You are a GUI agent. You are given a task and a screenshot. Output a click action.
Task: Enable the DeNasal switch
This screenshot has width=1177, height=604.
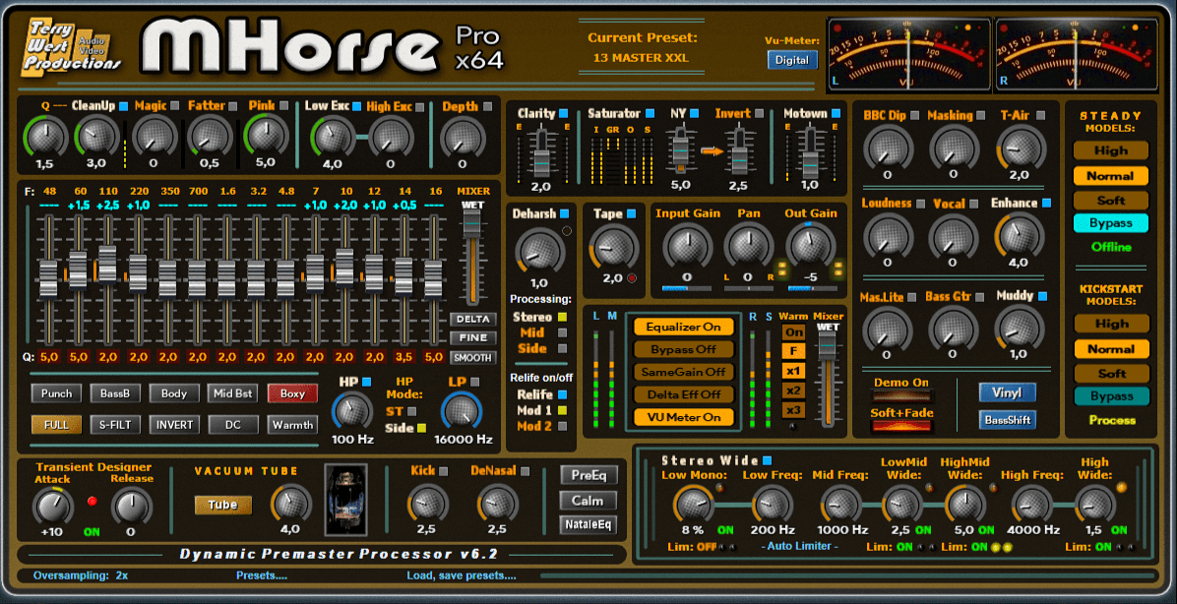pos(524,471)
